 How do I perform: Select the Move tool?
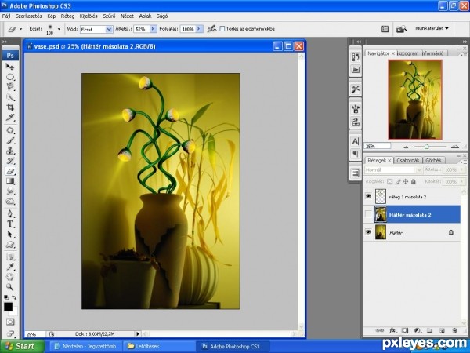pos(10,67)
